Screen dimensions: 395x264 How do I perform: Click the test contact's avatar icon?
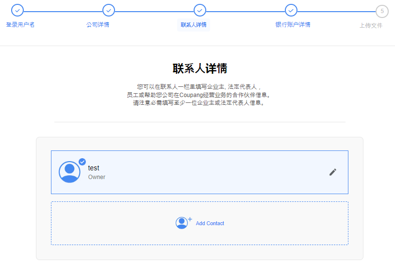click(x=69, y=172)
